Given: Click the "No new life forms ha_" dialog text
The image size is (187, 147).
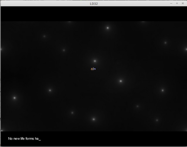Looking at the screenshot, I should [x=24, y=139].
